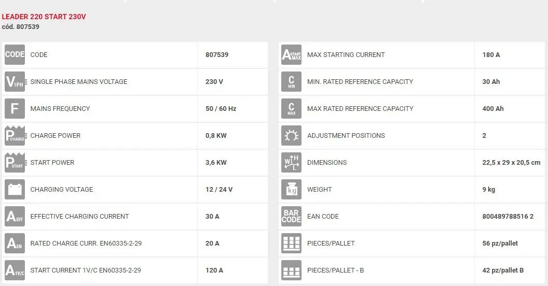Click the START CURRENT 1V/C EN60335-2-29 label
Screen dimensions: 548x286
coord(86,270)
